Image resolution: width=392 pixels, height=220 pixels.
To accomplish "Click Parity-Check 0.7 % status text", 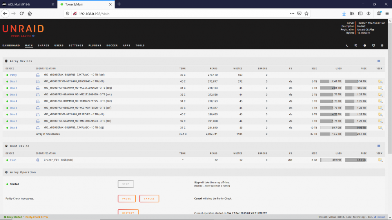I will [x=37, y=217].
